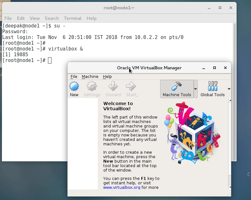Close the root@node1 terminal window
The height and width of the screenshot is (200, 251).
(x=231, y=8)
